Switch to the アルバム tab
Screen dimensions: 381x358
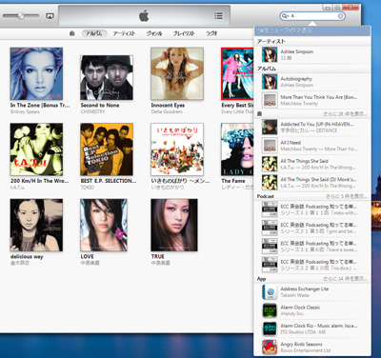tap(94, 33)
